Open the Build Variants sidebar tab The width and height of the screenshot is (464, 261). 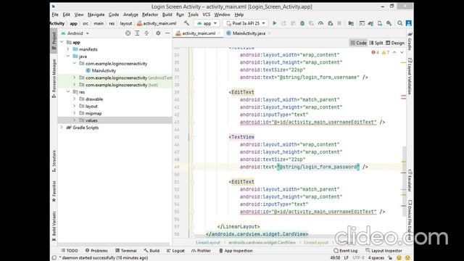click(x=54, y=226)
